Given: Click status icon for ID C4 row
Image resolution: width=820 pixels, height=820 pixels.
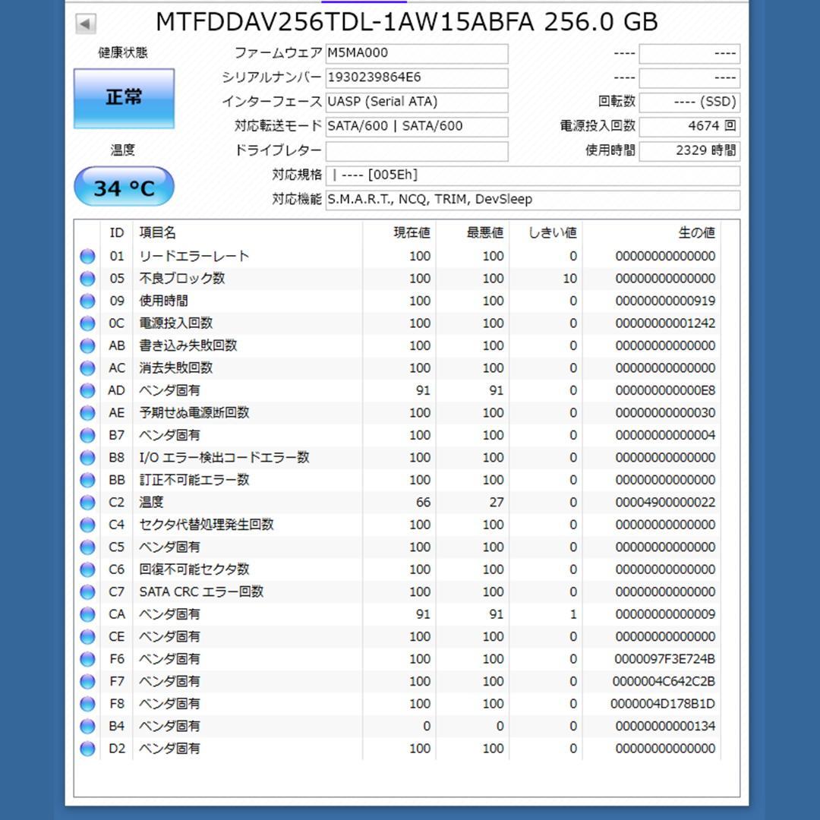Looking at the screenshot, I should tap(87, 525).
